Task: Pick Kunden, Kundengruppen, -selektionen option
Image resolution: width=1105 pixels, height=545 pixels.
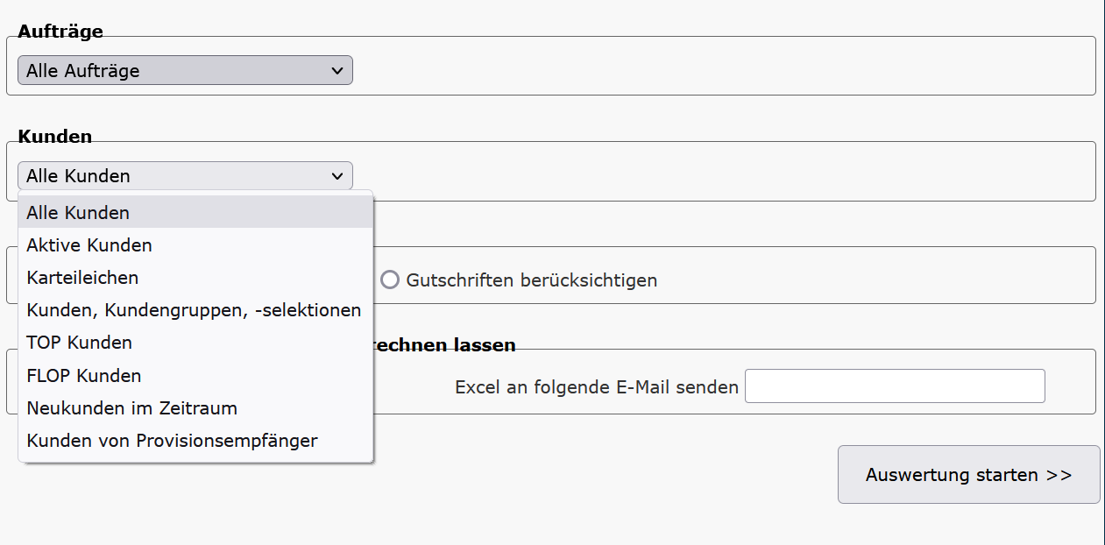Action: click(x=194, y=310)
